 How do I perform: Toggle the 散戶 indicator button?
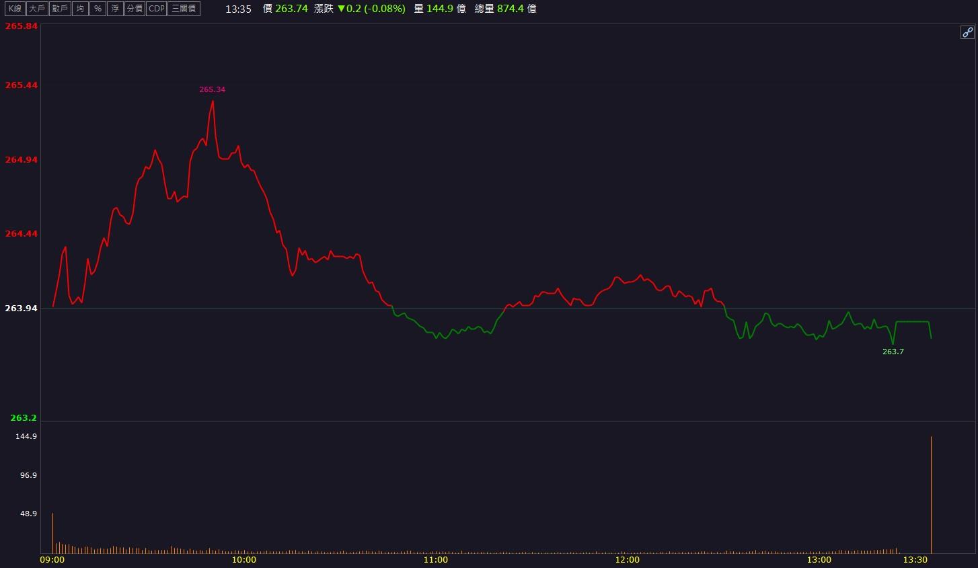point(60,9)
